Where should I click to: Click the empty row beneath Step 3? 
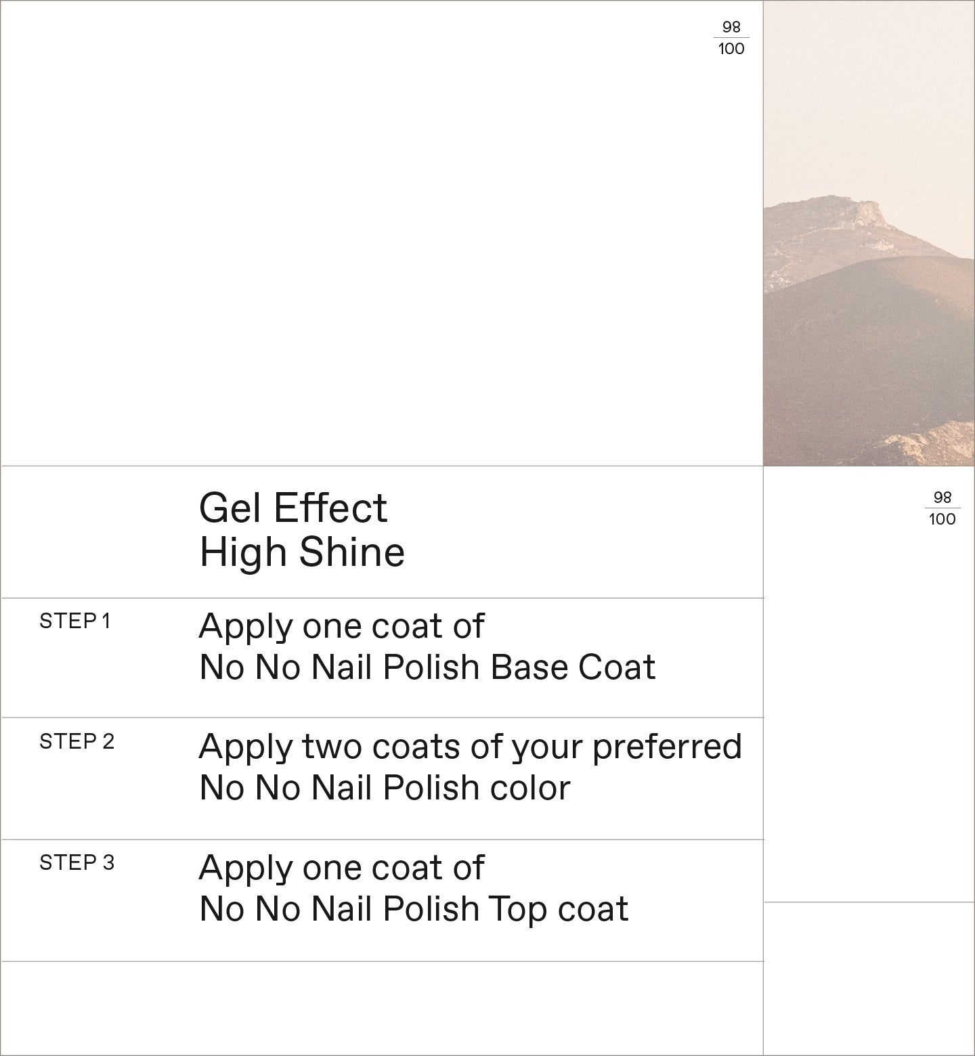pyautogui.click(x=382, y=1007)
